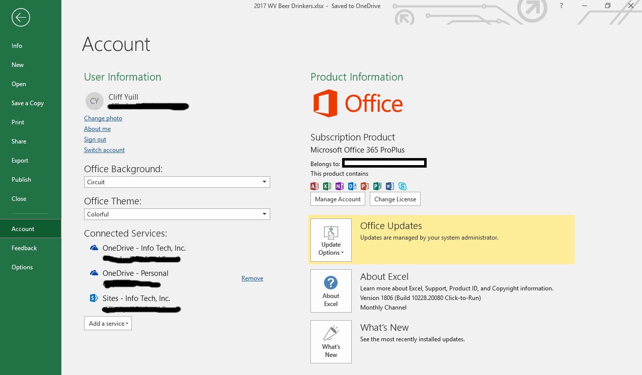Click the OneNote icon in the product list
Image resolution: width=642 pixels, height=375 pixels.
[x=340, y=186]
